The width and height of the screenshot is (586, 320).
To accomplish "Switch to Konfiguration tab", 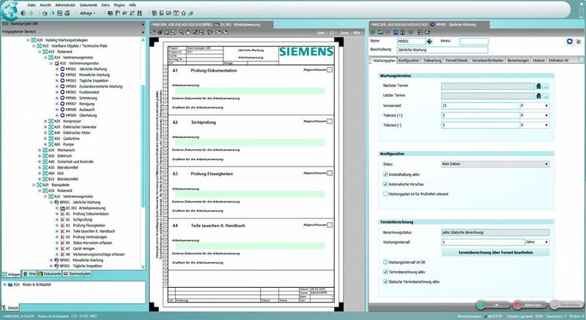I will (x=409, y=61).
